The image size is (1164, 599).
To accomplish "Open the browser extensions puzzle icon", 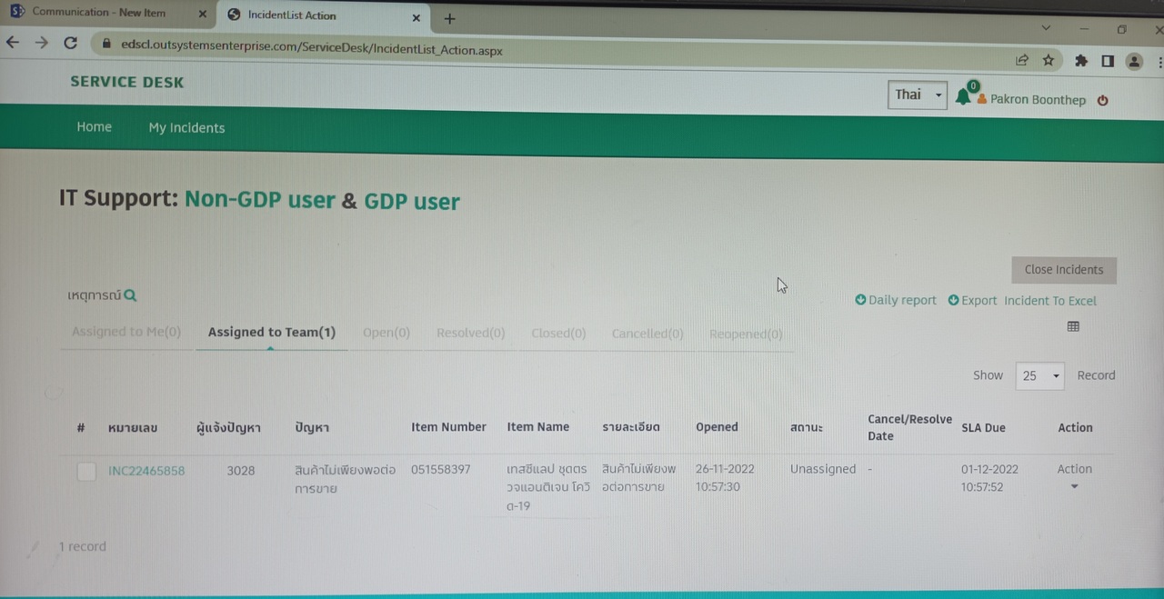I will (x=1080, y=61).
